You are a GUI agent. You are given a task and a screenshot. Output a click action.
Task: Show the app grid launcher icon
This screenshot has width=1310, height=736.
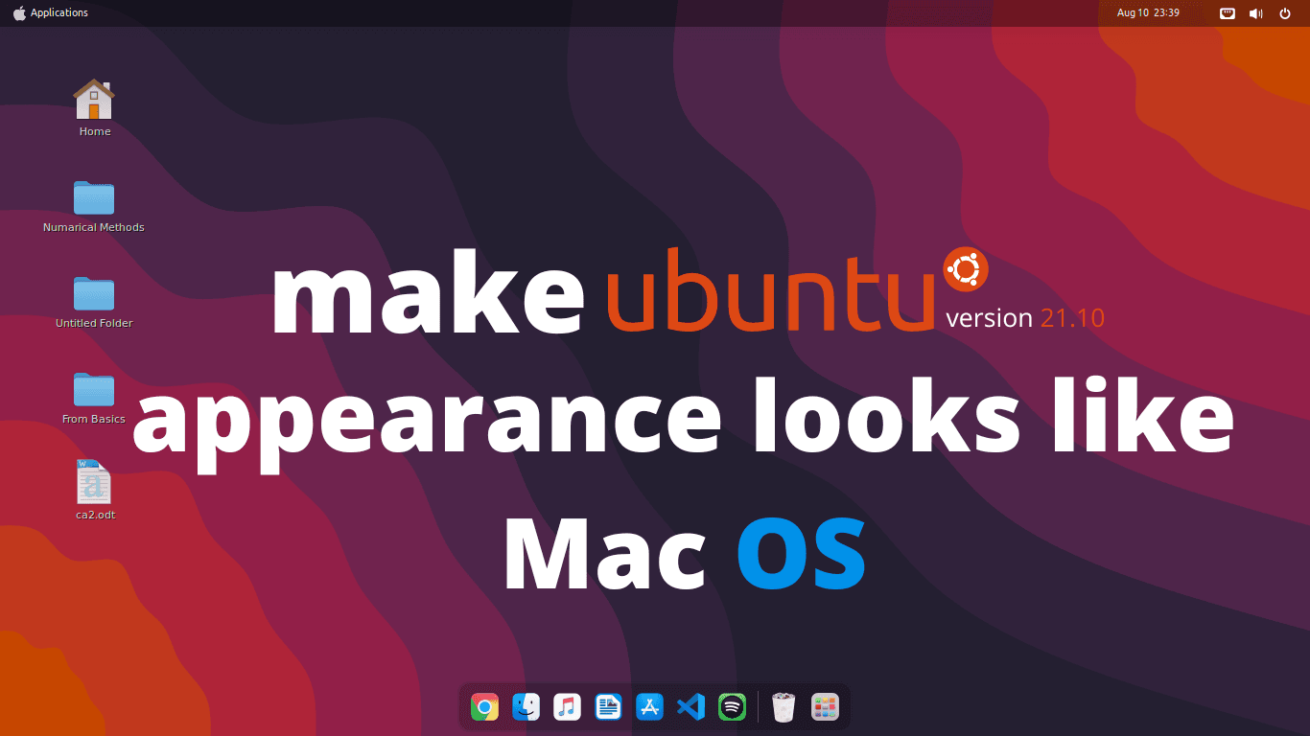click(825, 707)
